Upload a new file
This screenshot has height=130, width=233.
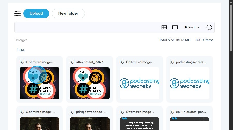[36, 13]
